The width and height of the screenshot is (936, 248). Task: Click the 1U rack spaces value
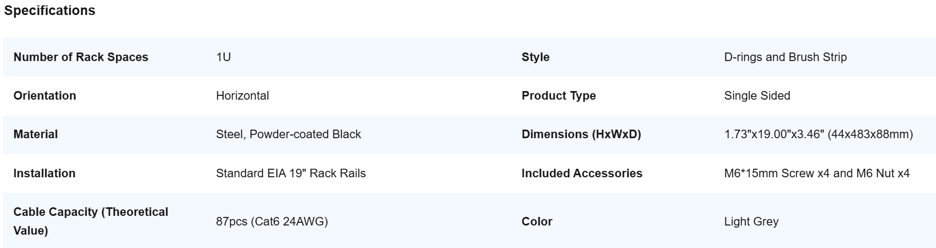[224, 57]
